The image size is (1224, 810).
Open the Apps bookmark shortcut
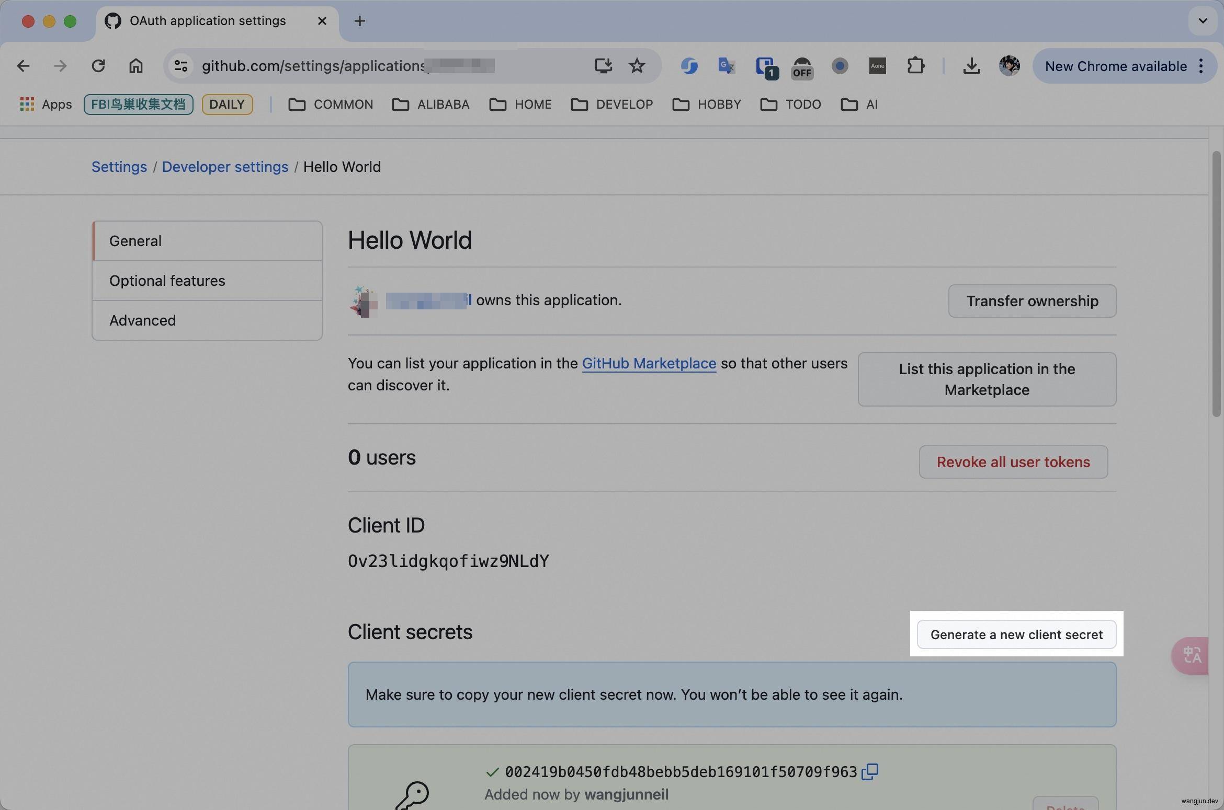46,105
